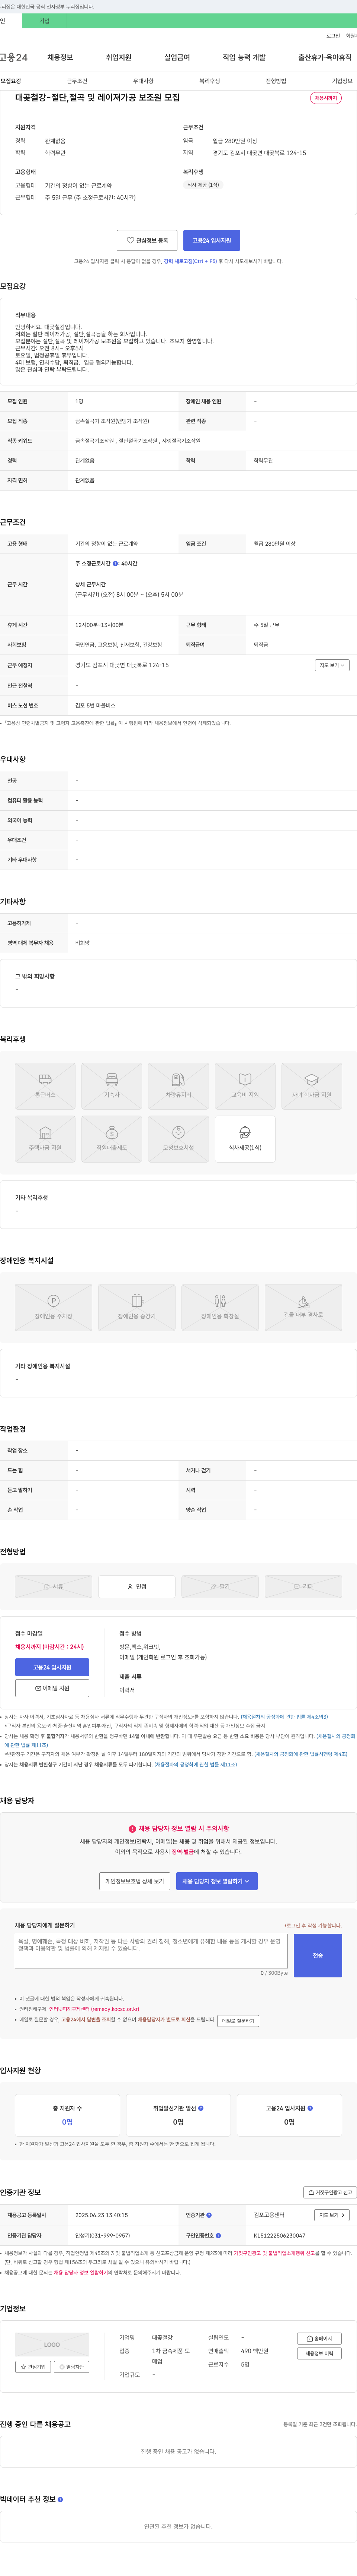Select the 교육비 지원 welfare icon
The width and height of the screenshot is (357, 2576).
pyautogui.click(x=245, y=1086)
